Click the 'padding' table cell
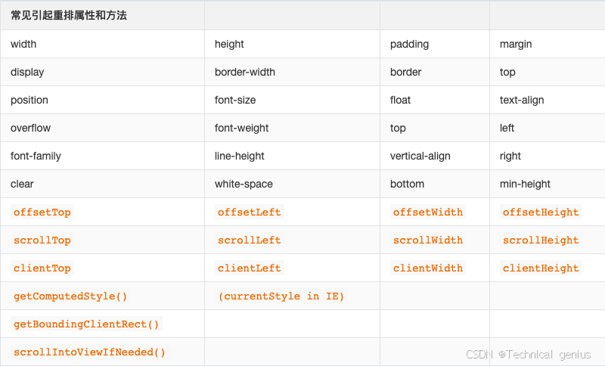 click(409, 44)
